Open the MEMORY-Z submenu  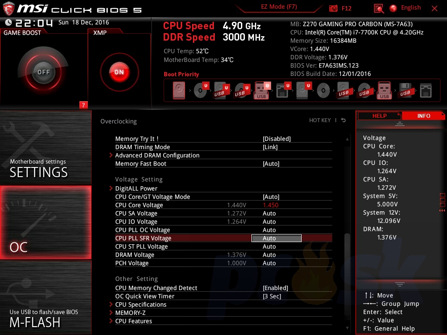(x=130, y=313)
